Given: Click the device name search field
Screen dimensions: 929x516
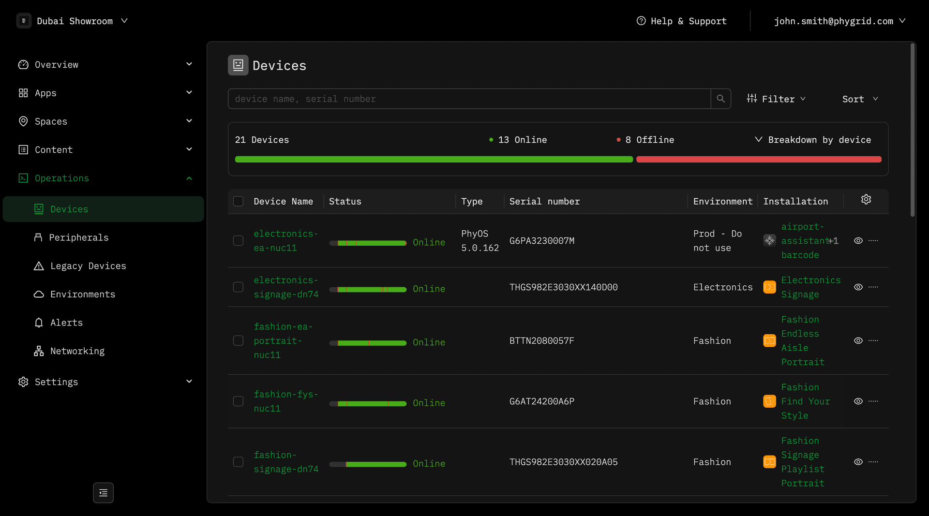Looking at the screenshot, I should pos(469,99).
